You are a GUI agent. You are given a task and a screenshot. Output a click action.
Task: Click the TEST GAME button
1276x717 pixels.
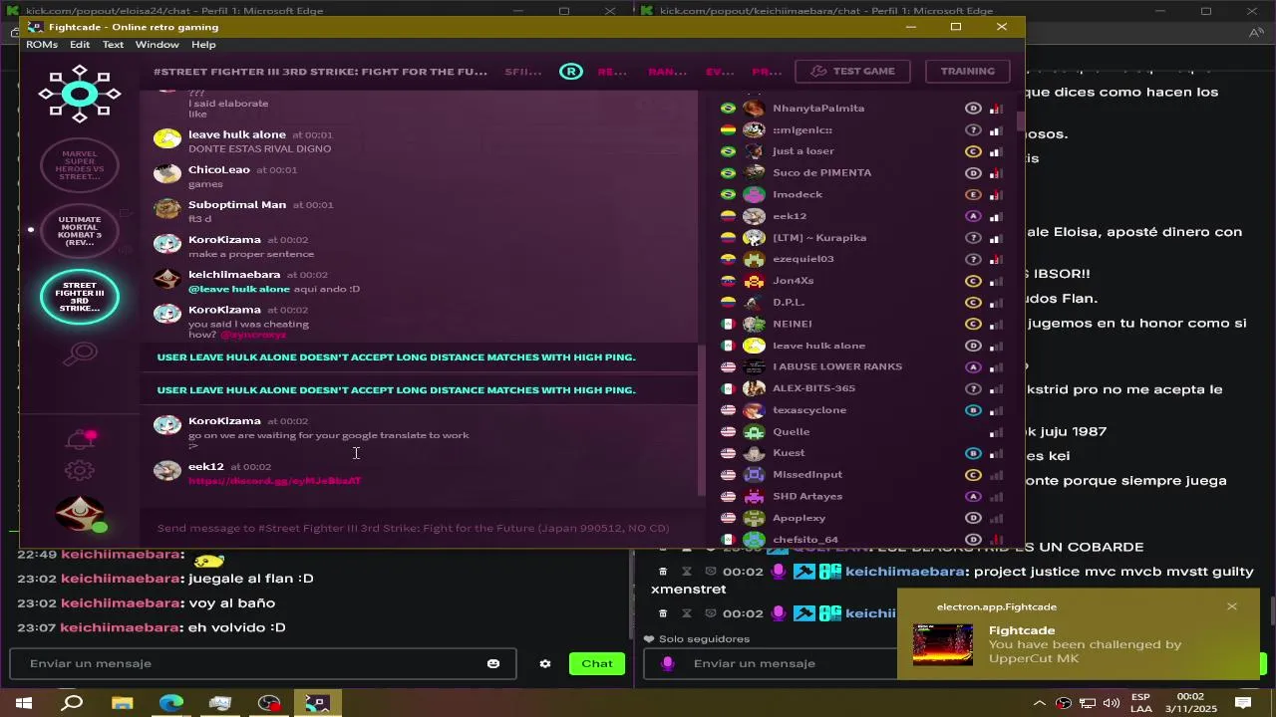[x=852, y=72]
